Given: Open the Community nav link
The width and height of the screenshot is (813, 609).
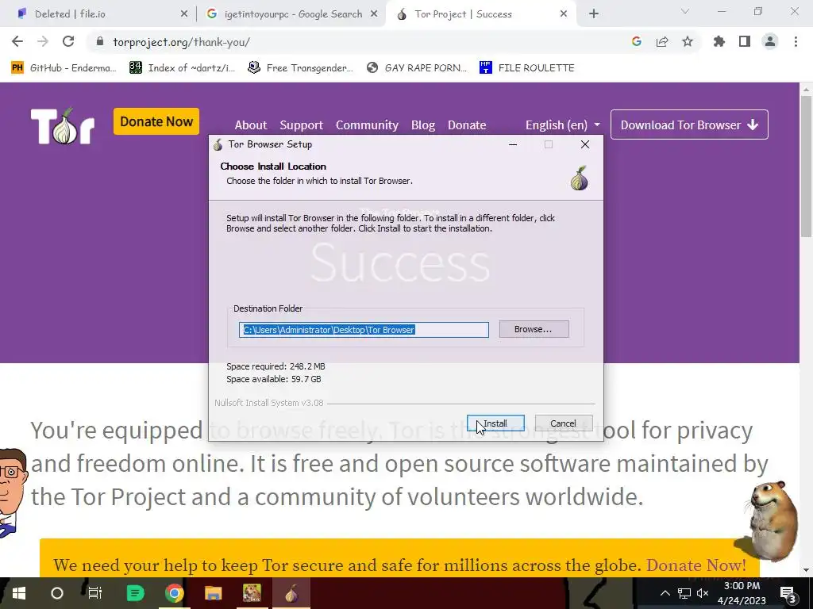Looking at the screenshot, I should pos(367,125).
